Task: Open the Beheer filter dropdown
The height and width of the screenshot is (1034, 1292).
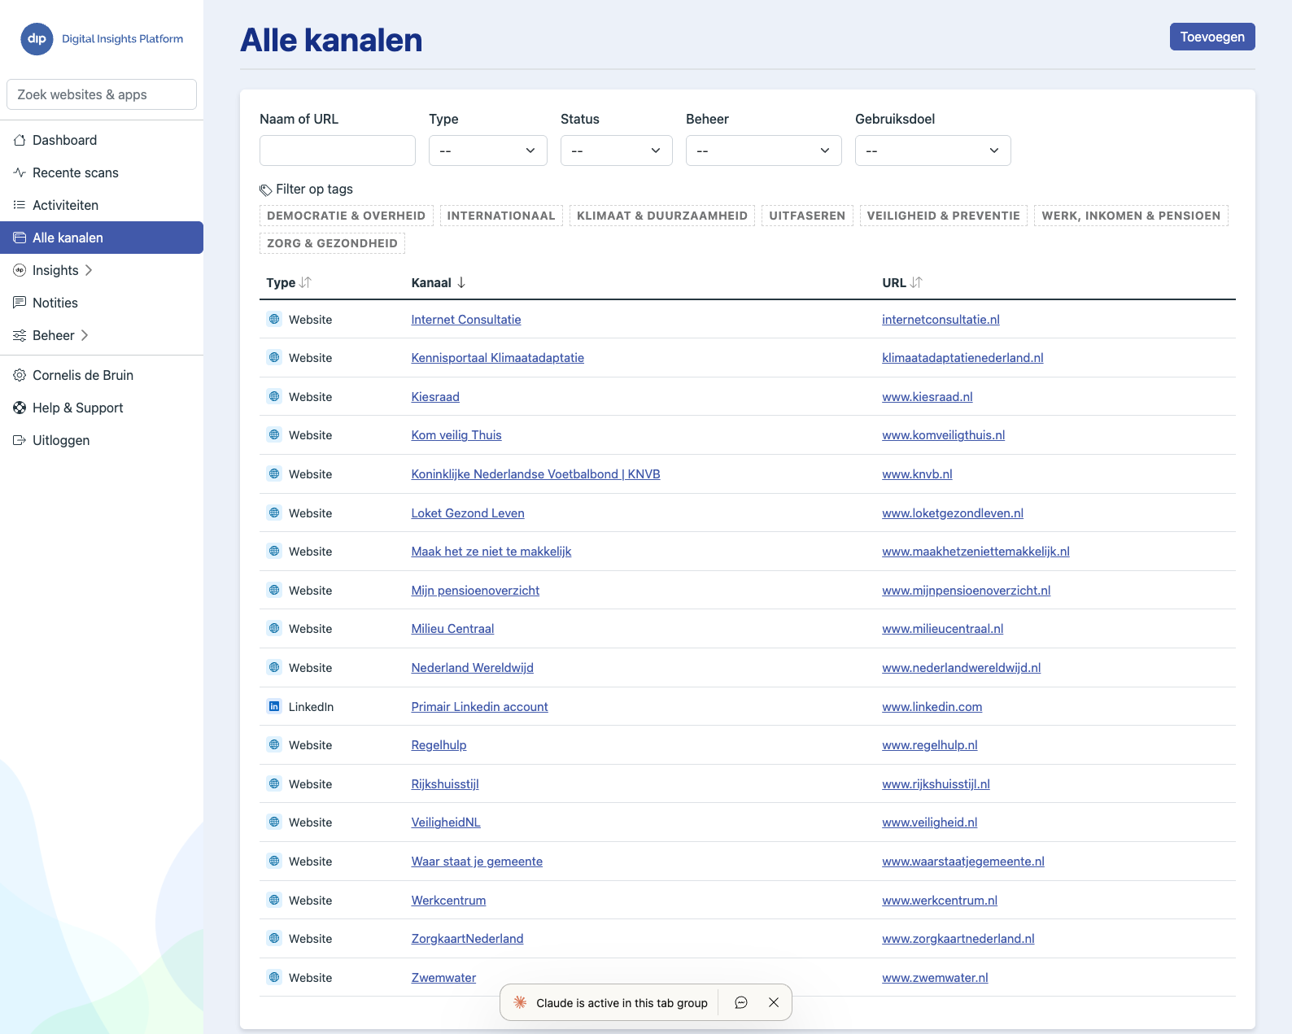Action: (x=764, y=151)
